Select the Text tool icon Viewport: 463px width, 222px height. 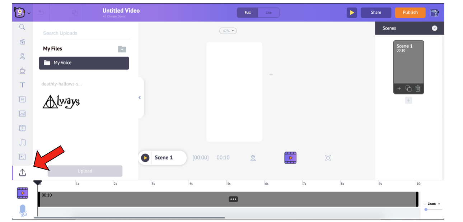click(23, 85)
